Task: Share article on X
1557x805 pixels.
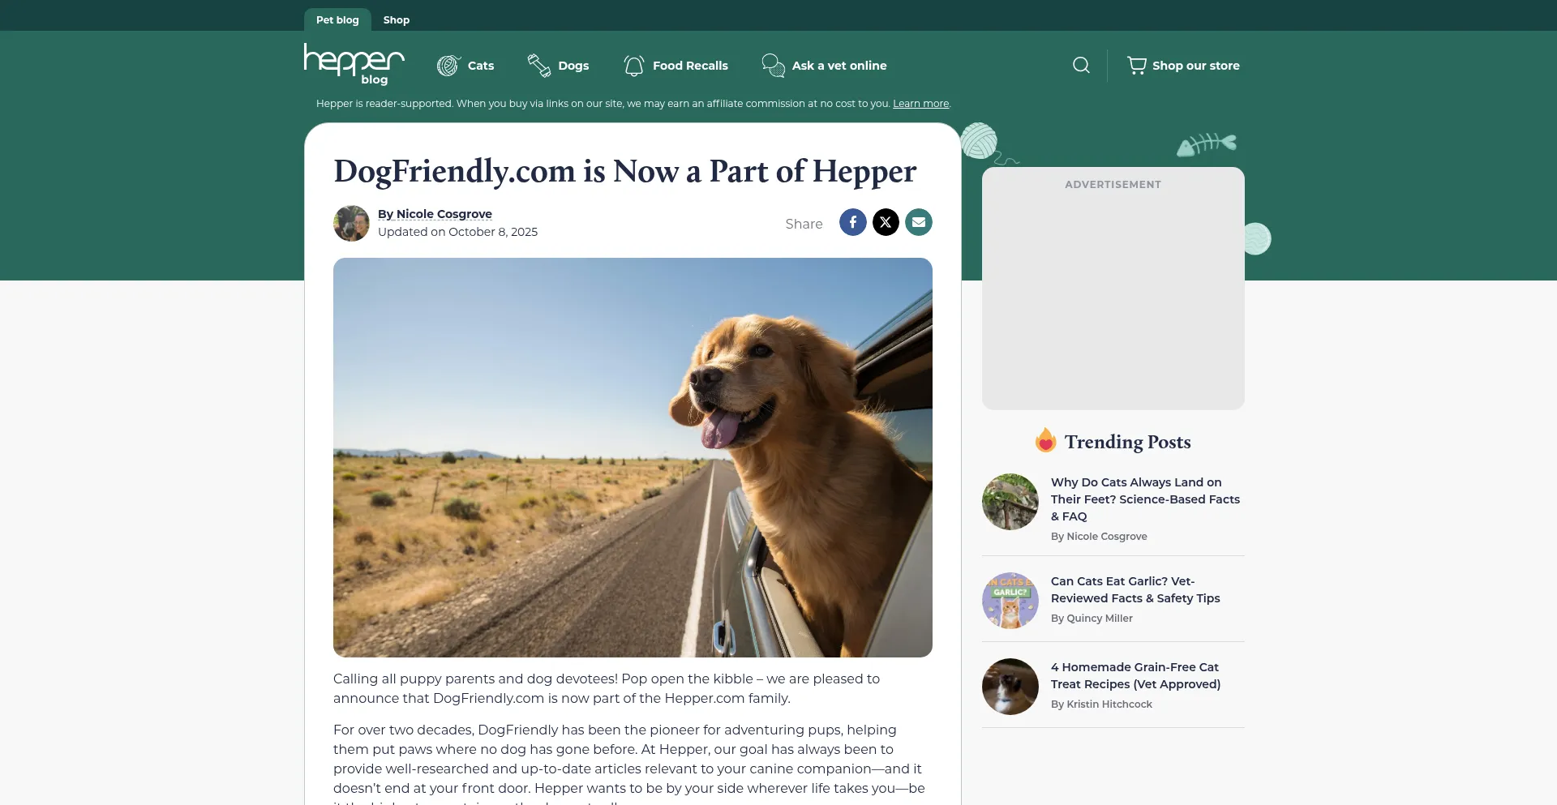Action: tap(886, 222)
